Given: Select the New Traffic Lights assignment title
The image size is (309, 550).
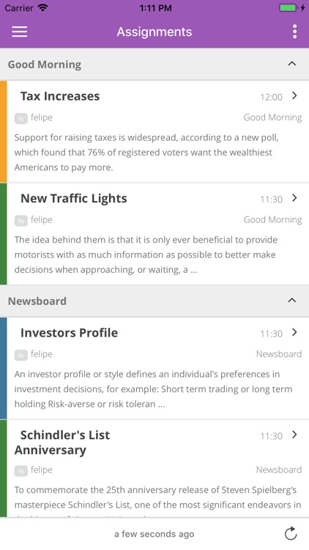Looking at the screenshot, I should point(73,199).
